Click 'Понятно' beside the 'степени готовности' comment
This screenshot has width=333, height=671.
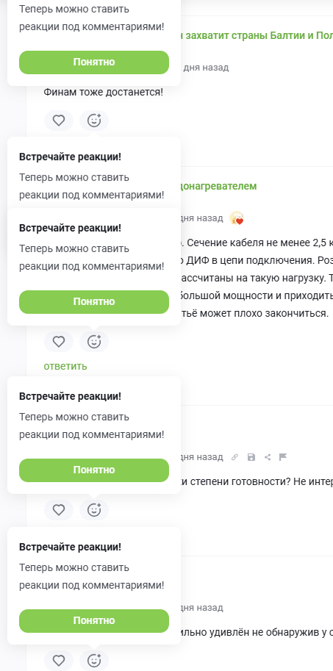(x=94, y=470)
